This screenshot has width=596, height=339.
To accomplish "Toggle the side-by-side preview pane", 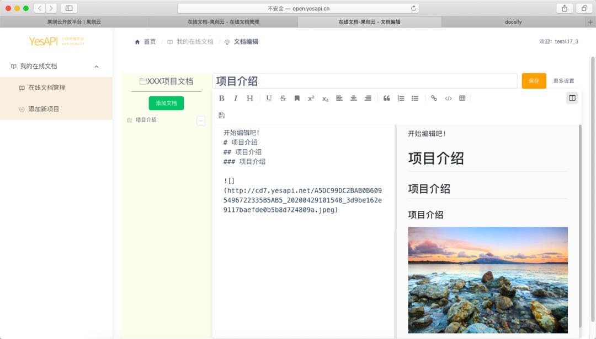I will [x=572, y=98].
